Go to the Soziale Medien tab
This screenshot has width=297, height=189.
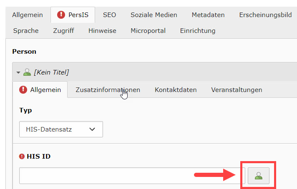coord(154,15)
